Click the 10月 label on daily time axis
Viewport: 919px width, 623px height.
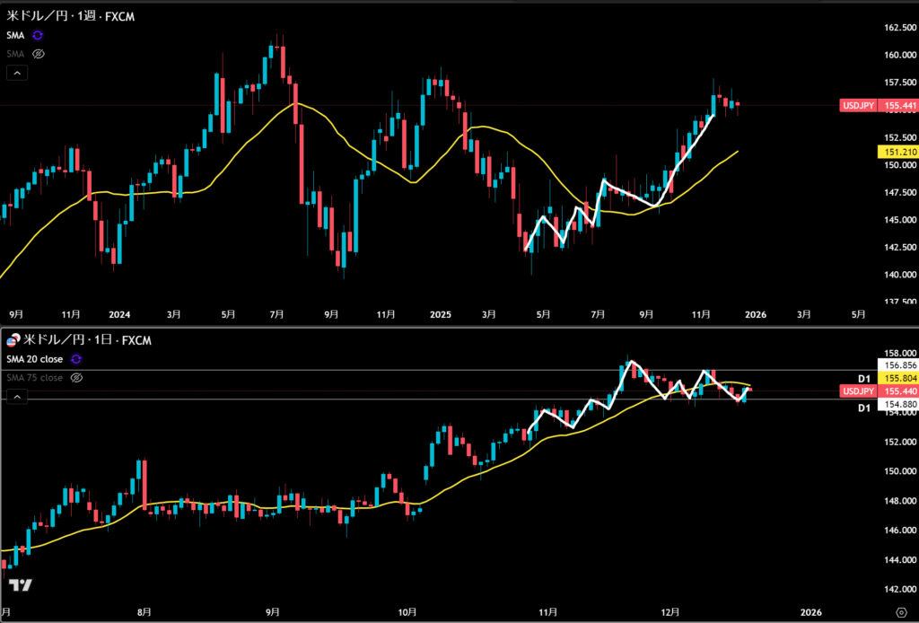[407, 612]
